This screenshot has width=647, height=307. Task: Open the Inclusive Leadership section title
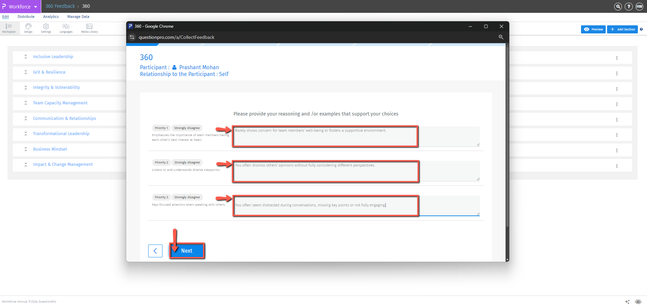[53, 57]
